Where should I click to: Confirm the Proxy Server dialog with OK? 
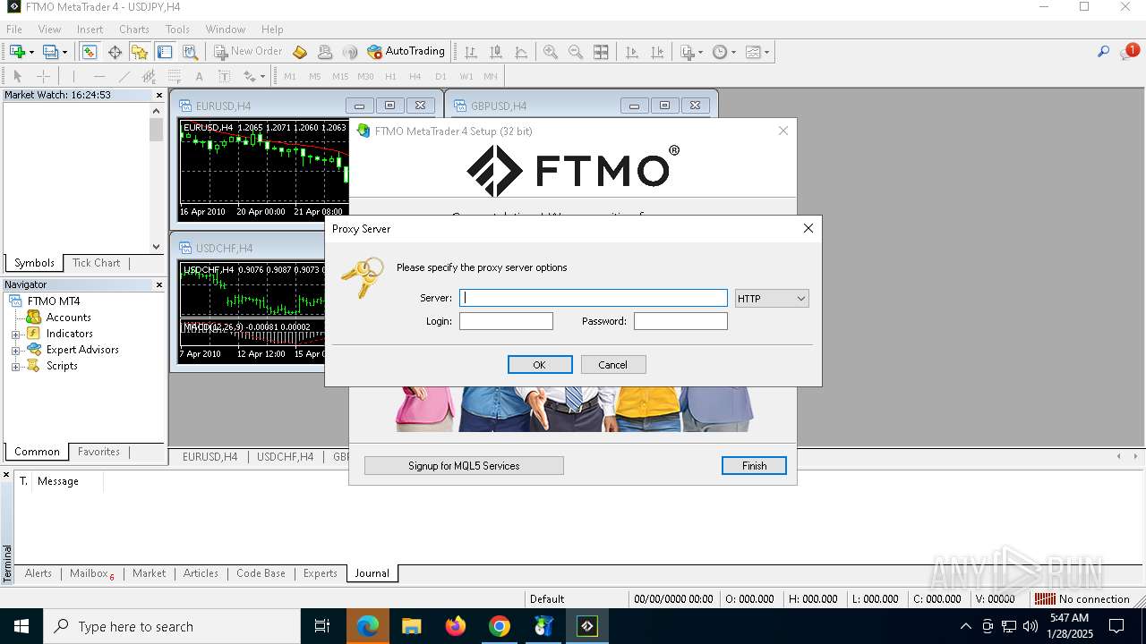540,365
